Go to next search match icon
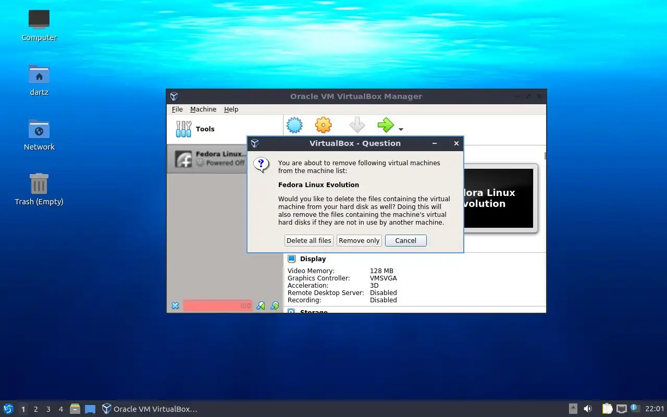667x417 pixels. click(275, 305)
